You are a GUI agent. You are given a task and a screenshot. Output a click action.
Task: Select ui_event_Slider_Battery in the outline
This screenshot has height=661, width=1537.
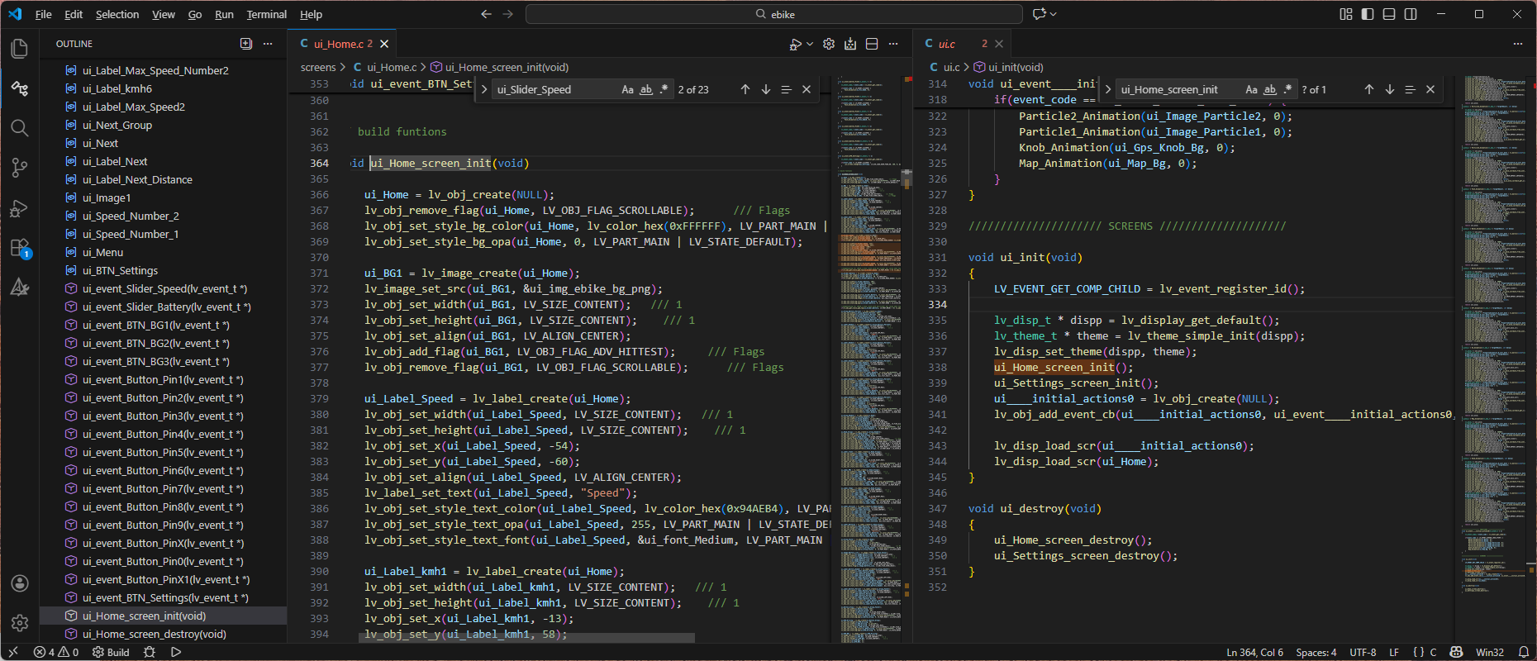[166, 307]
